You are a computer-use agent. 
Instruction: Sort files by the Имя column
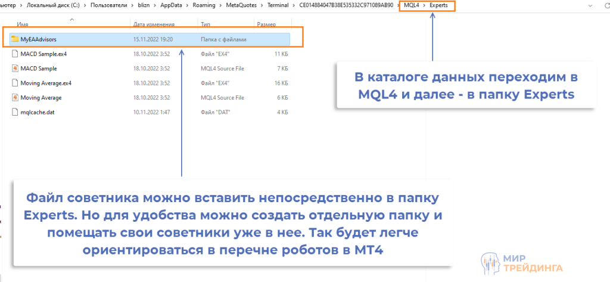point(23,24)
